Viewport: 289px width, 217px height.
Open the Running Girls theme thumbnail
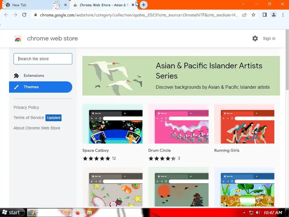[x=244, y=124]
